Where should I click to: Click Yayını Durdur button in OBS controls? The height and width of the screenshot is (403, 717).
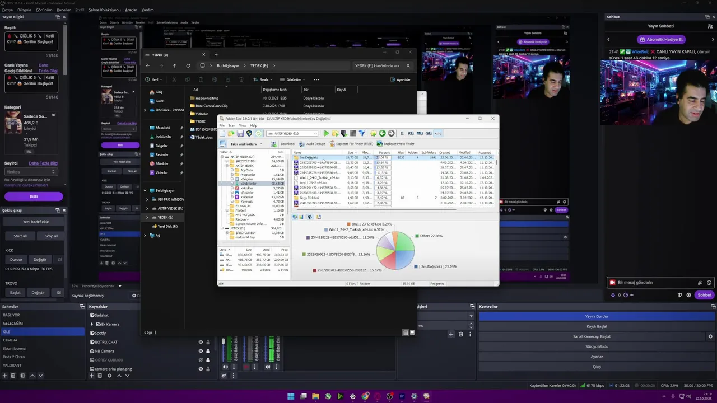coord(597,316)
